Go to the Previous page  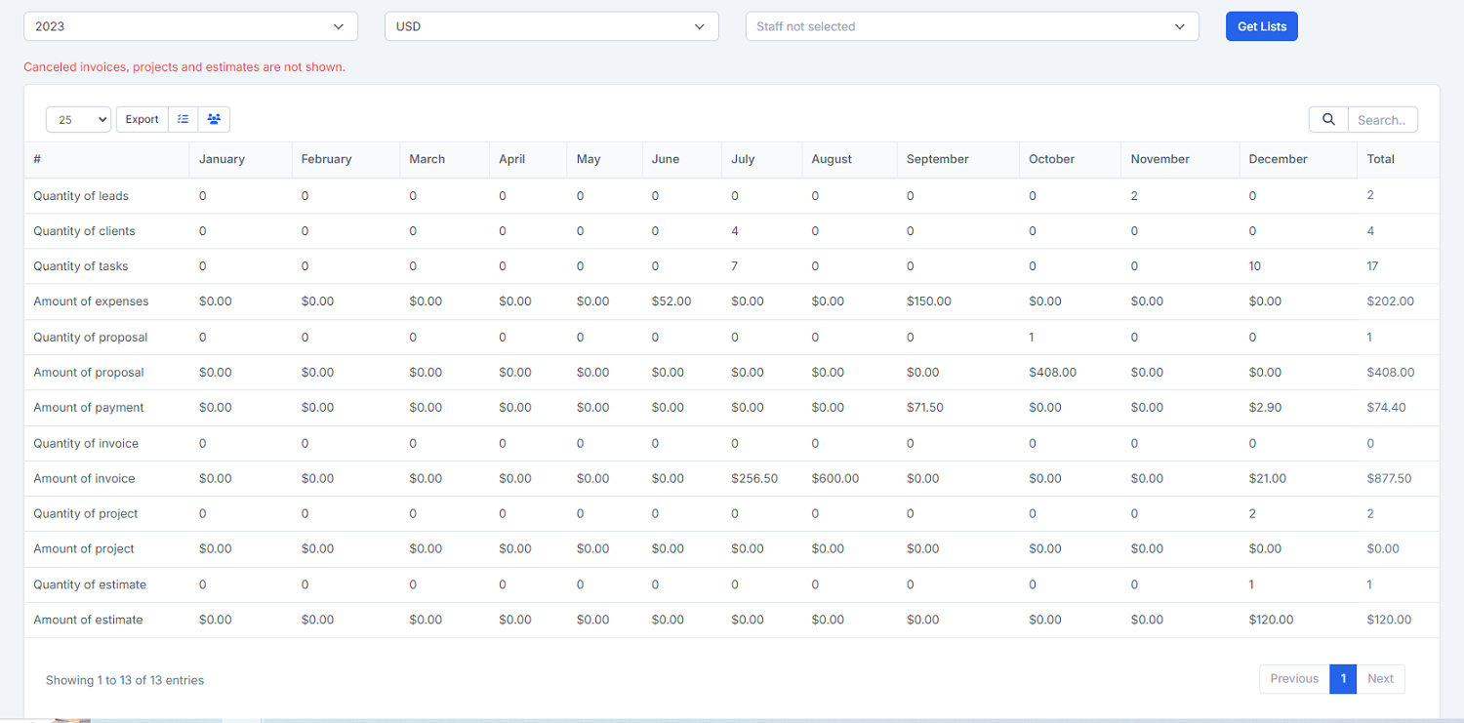click(1294, 678)
